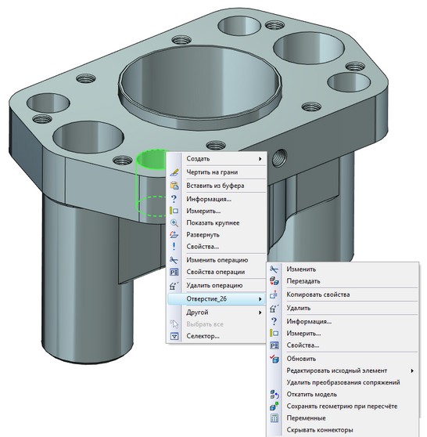
Task: Expand Редактировать исходный элемент submenu arrow
Action: pos(412,370)
